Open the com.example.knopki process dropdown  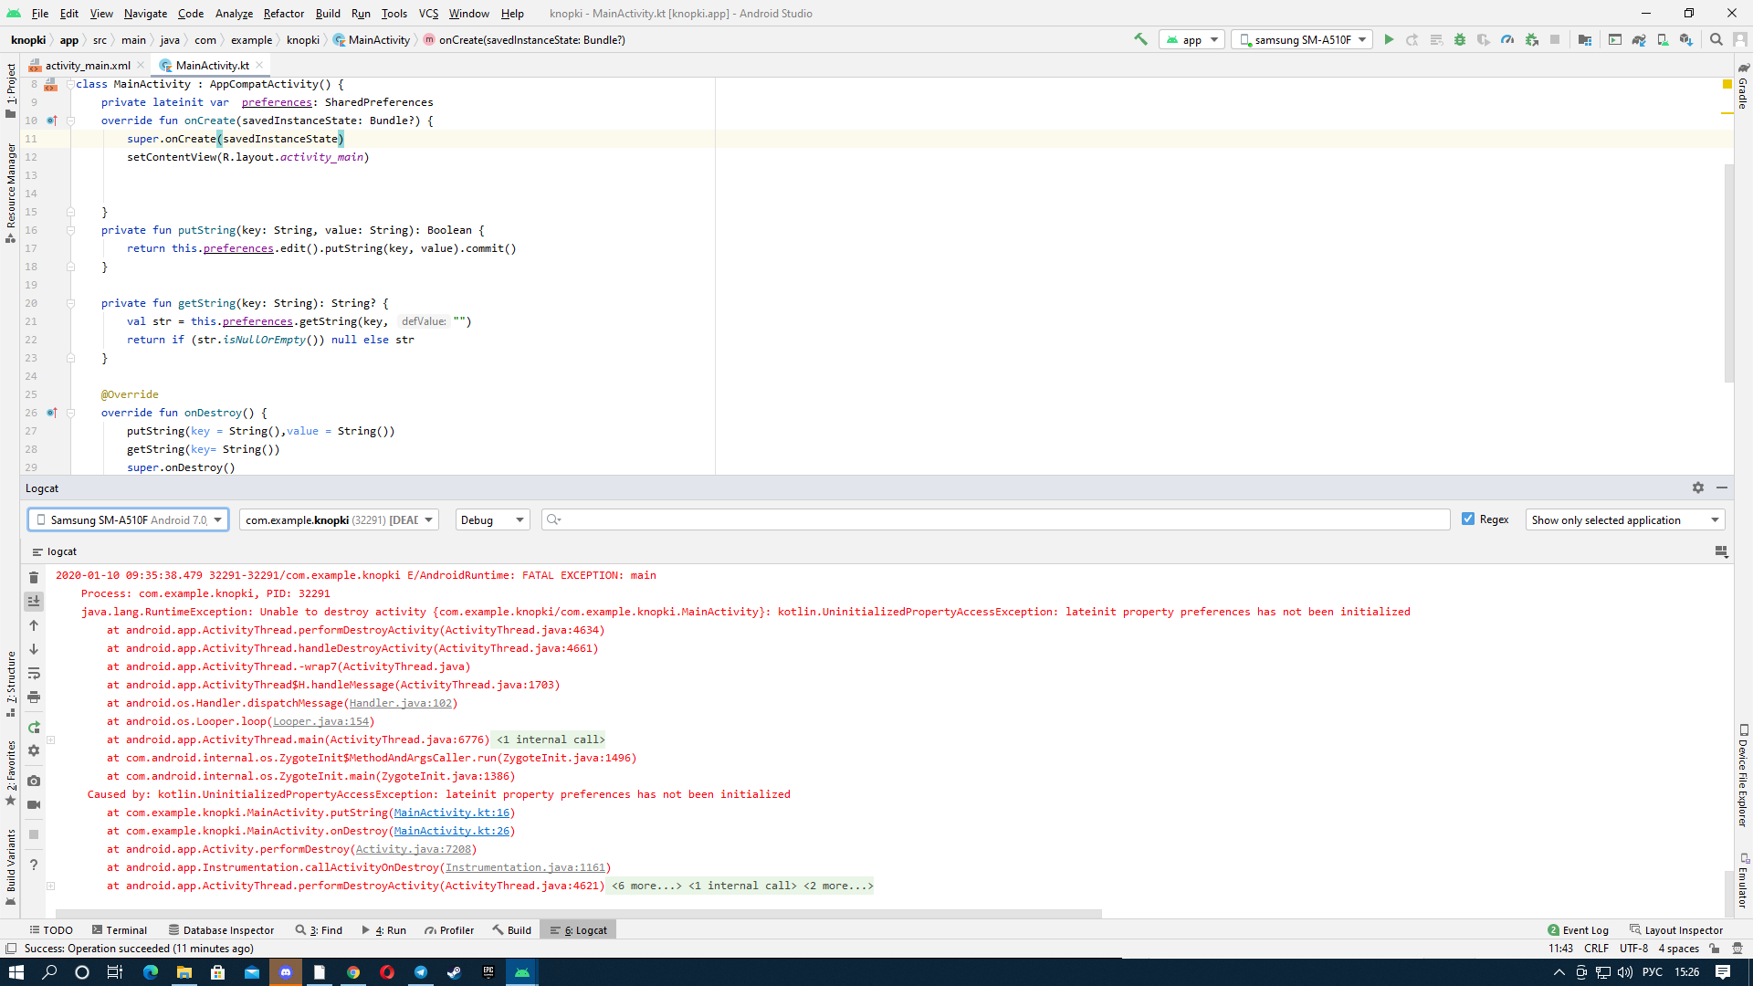(x=339, y=519)
